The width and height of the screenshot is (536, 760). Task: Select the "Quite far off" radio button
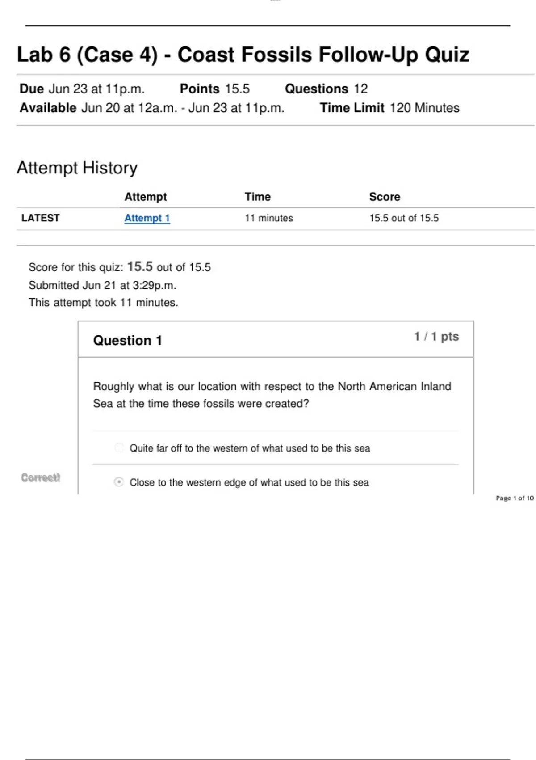point(119,448)
